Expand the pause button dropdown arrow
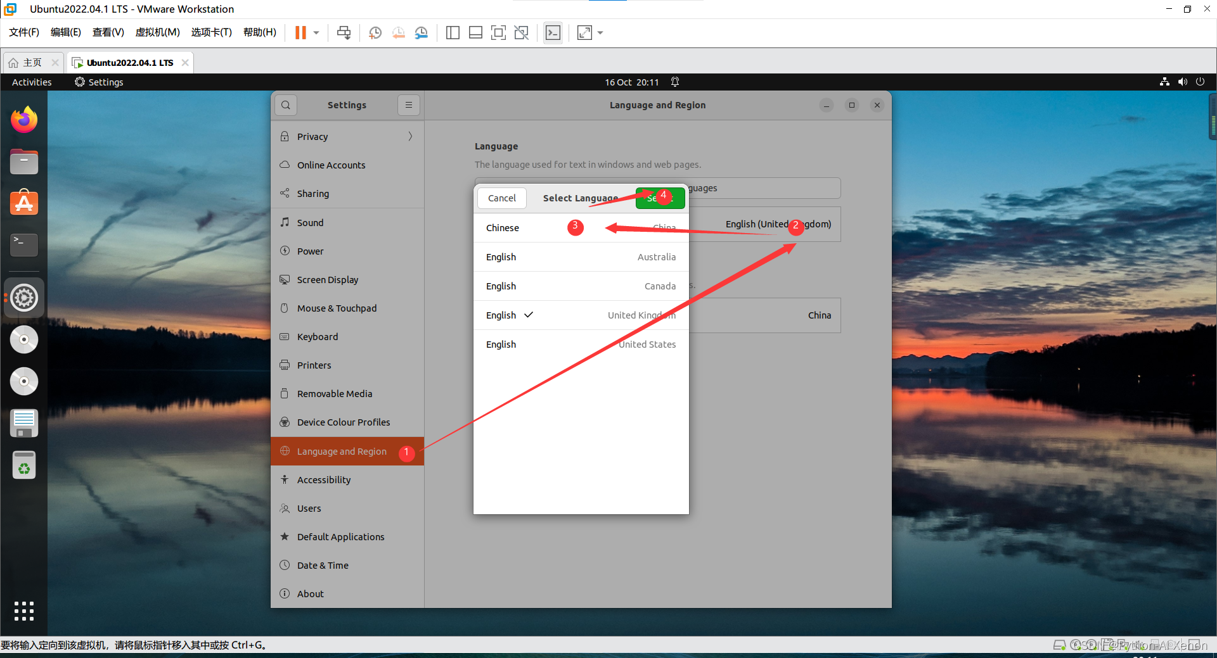Screen dimensions: 1217x658 coord(316,32)
